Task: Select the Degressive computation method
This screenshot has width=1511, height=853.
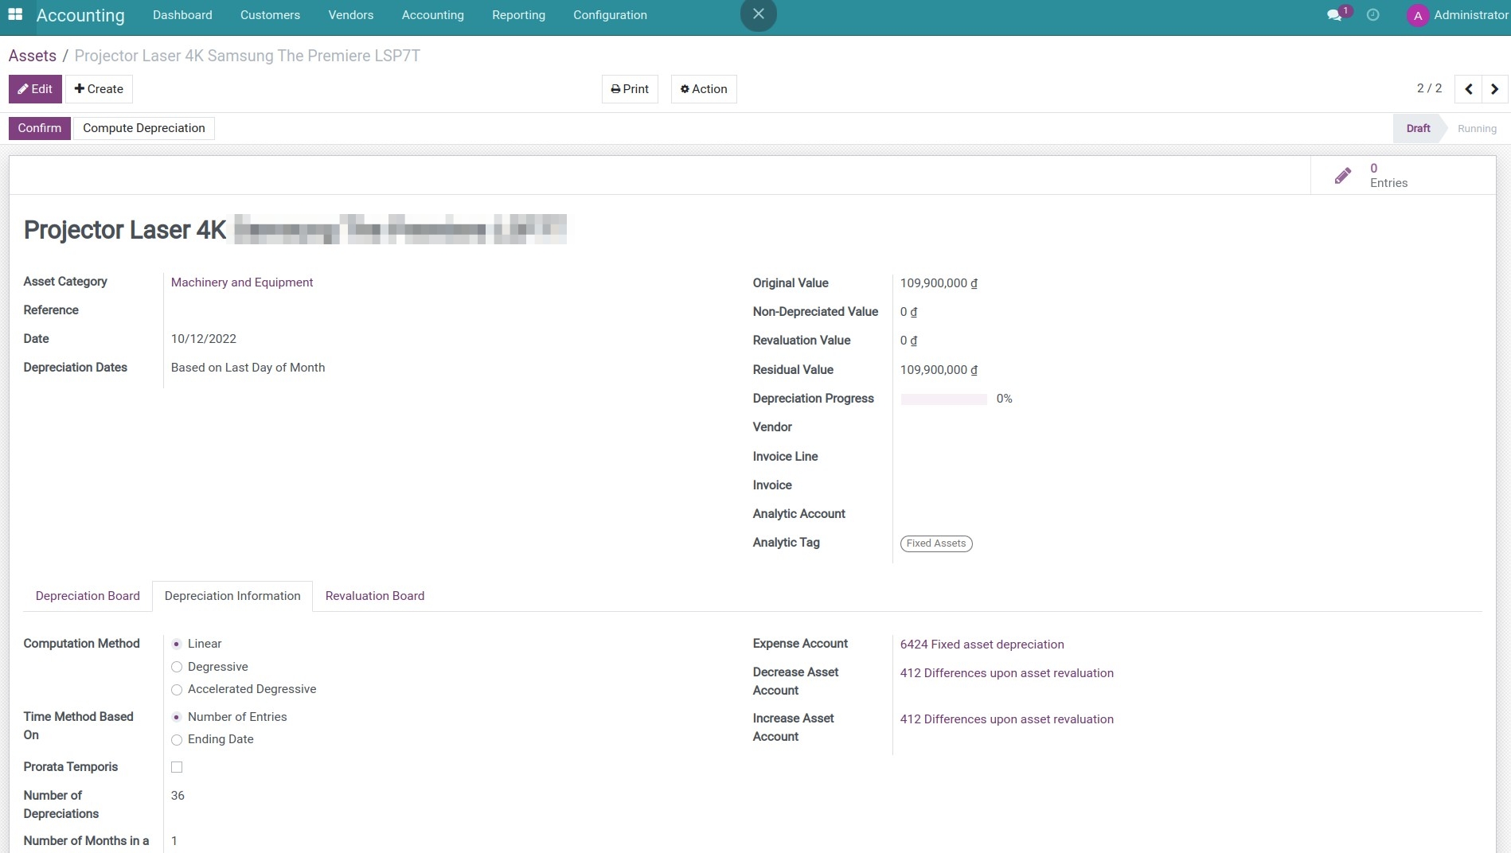Action: click(x=176, y=667)
